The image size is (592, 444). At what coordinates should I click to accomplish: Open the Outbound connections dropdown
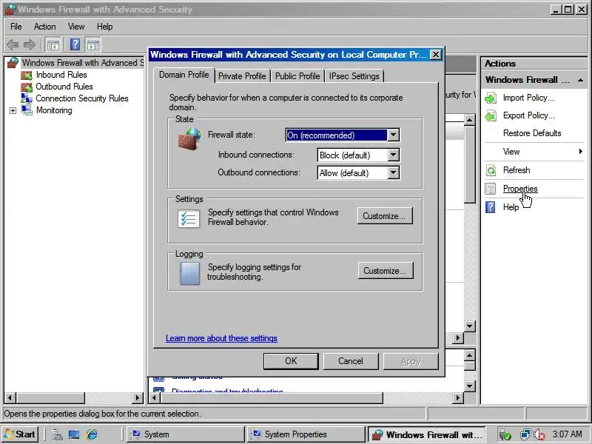coord(393,172)
